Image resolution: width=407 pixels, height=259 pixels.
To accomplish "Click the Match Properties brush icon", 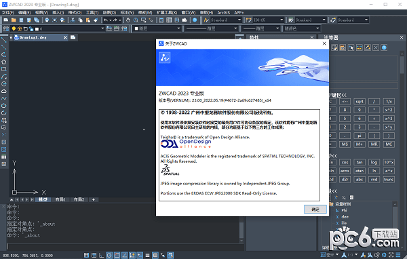I will tap(95, 20).
